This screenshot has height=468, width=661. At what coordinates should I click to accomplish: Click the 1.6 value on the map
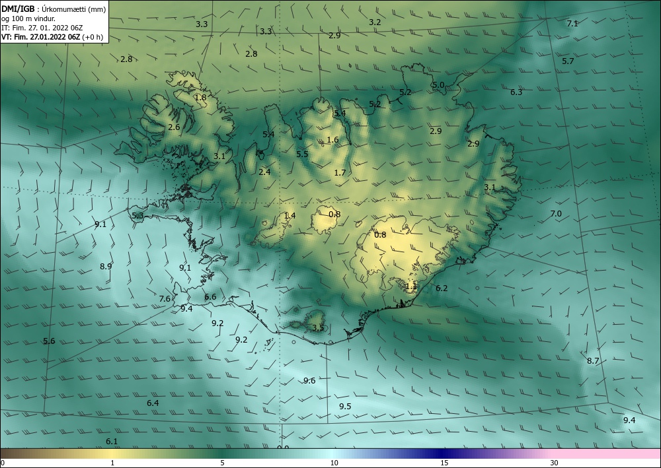point(332,140)
